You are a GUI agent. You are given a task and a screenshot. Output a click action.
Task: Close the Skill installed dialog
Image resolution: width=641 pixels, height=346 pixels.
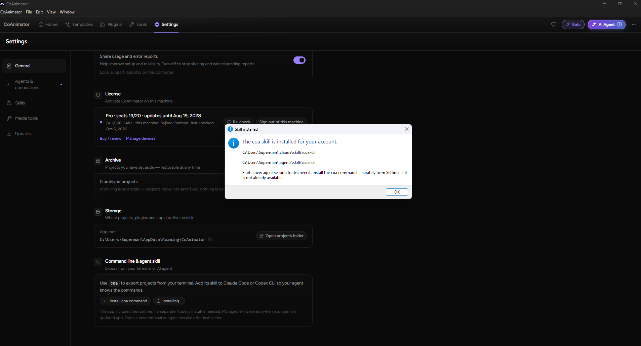[406, 129]
